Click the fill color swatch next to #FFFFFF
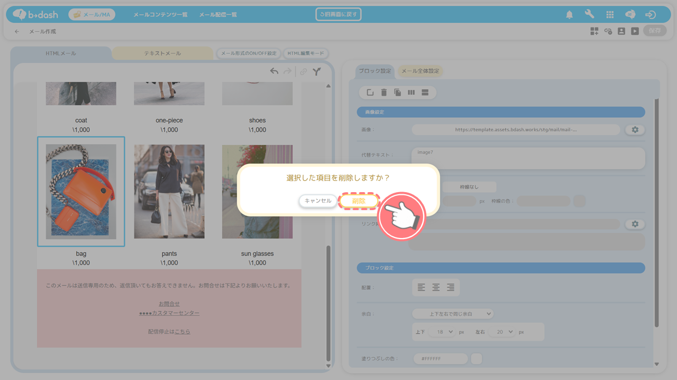The image size is (677, 380). click(476, 359)
